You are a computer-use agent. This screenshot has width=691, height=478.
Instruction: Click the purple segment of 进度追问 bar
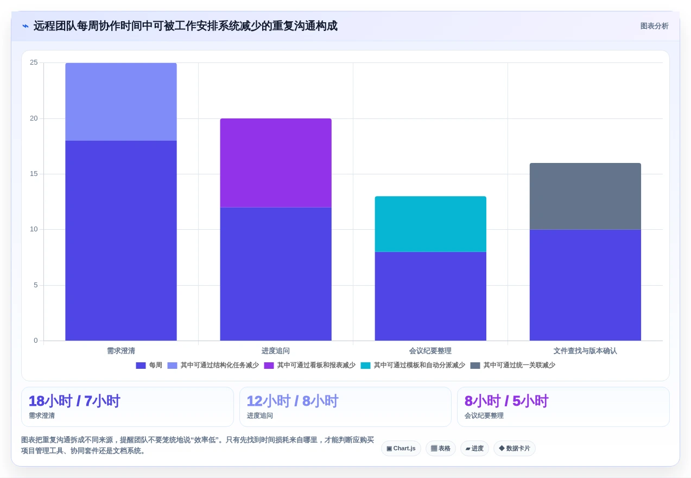(276, 163)
